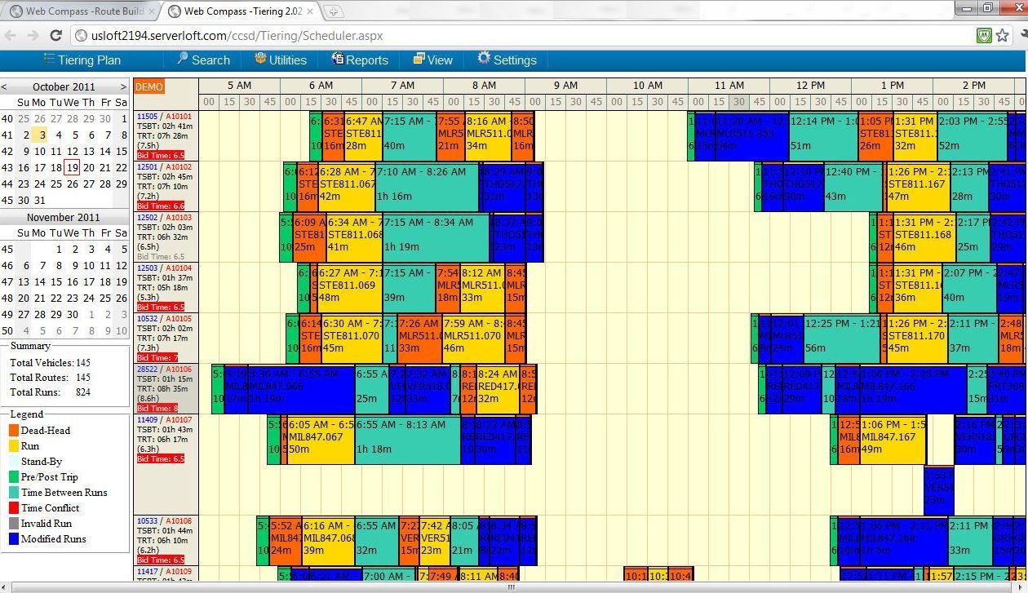Screen dimensions: 1028x593
Task: Click the Utilities menu icon
Action: point(260,59)
